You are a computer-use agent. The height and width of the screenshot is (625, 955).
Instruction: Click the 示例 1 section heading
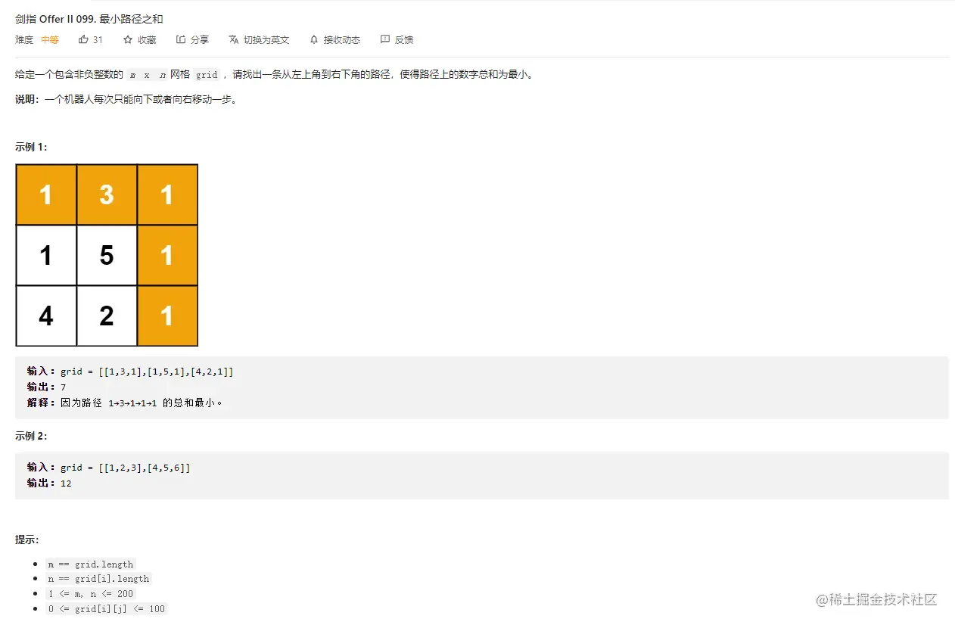30,147
